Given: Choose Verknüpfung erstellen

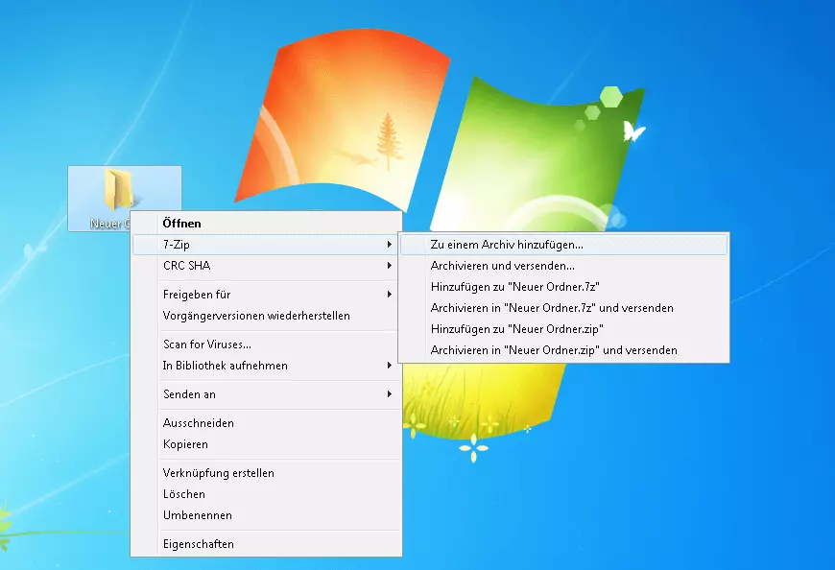Looking at the screenshot, I should tap(218, 473).
